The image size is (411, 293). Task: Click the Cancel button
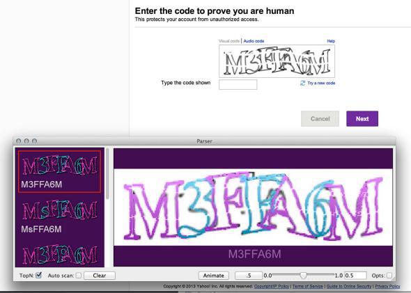pos(320,118)
